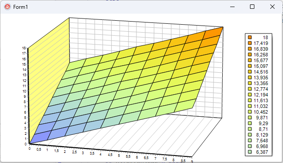The image size is (283, 163).
Task: Pick the yellow swatch beside 12,774
Action: pos(250,89)
